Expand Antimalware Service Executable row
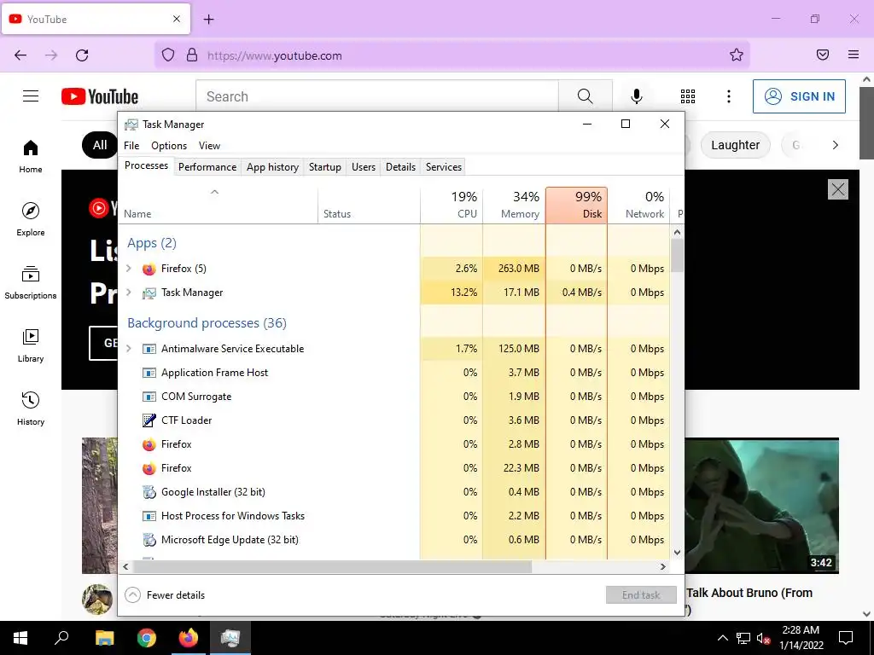This screenshot has width=874, height=655. coord(129,349)
